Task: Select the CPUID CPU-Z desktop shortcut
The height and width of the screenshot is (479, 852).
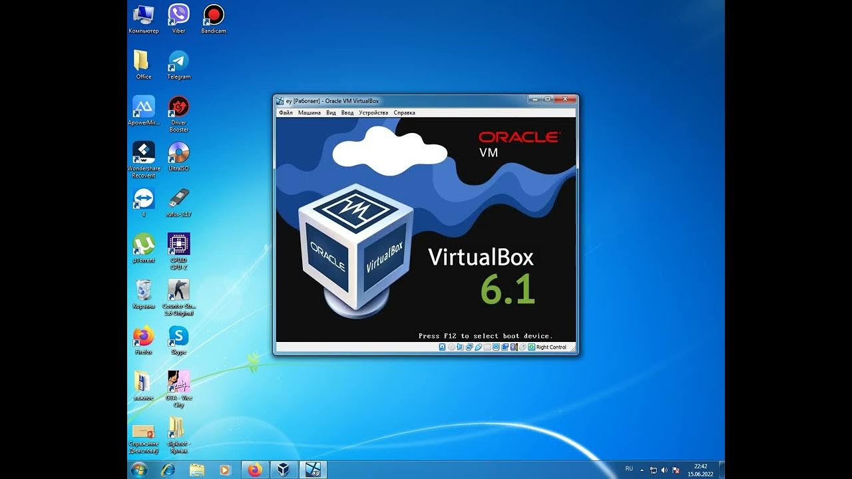Action: [x=178, y=251]
